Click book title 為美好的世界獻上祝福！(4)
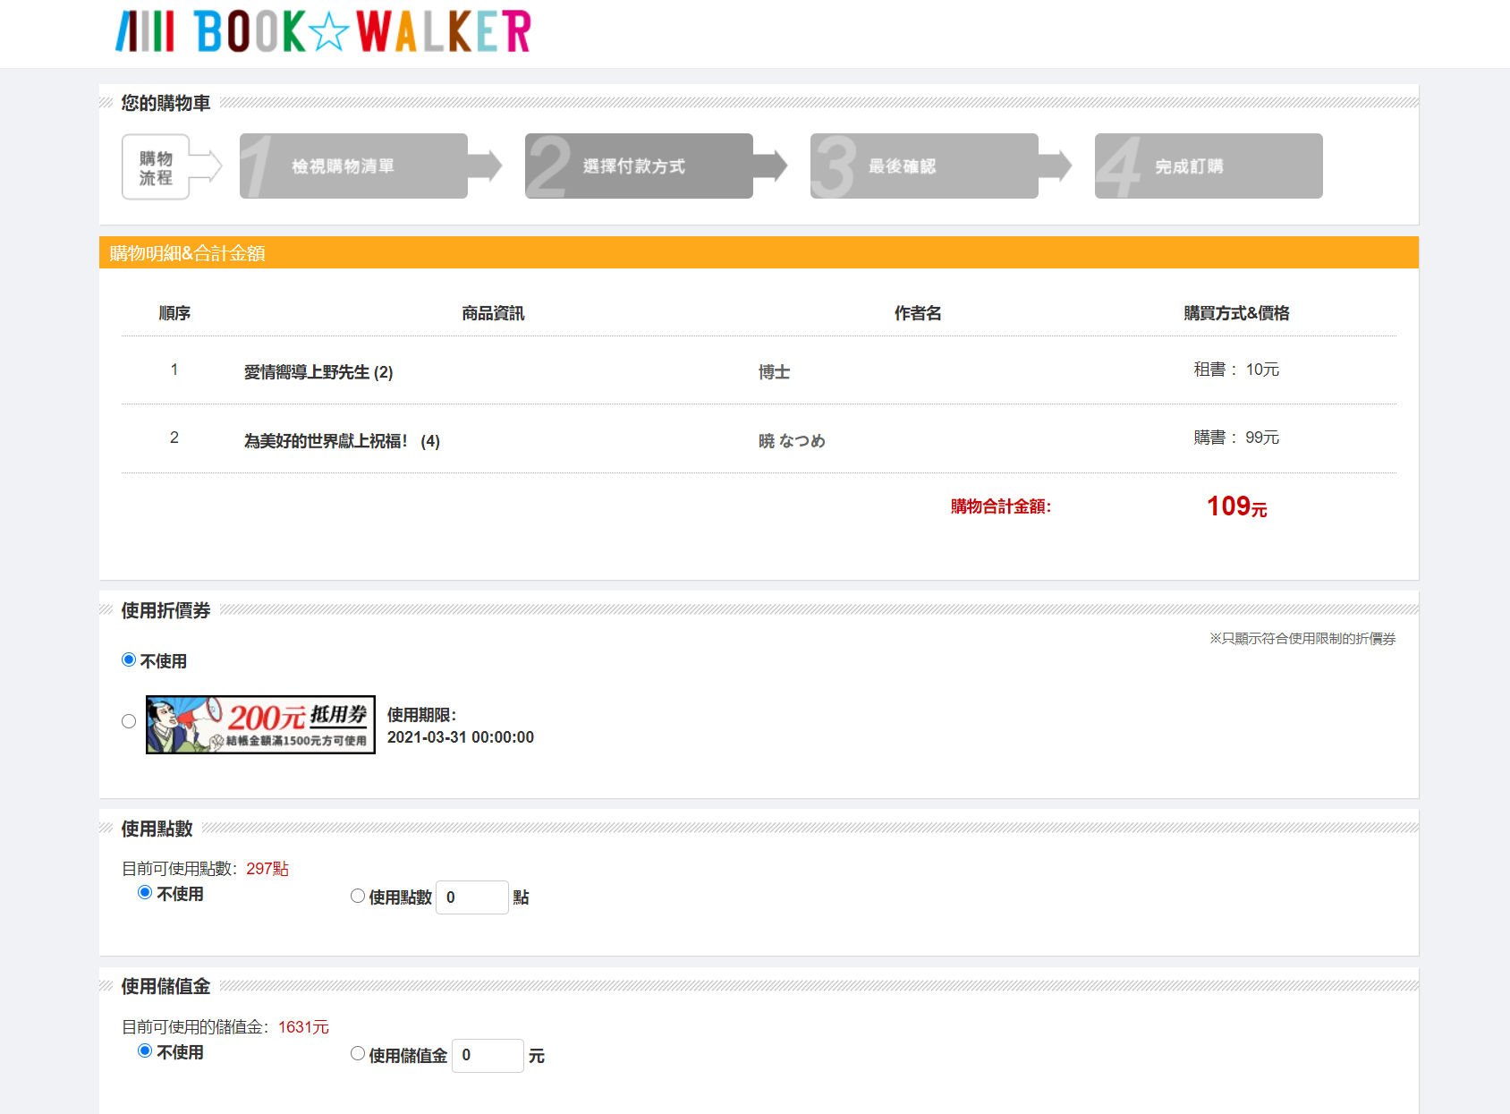Image resolution: width=1510 pixels, height=1114 pixels. 342,441
